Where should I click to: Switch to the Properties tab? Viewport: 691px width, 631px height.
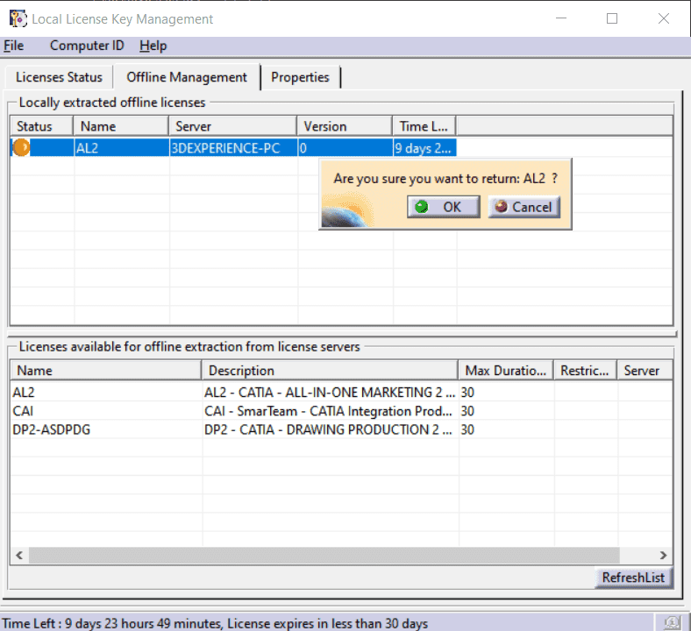[300, 77]
